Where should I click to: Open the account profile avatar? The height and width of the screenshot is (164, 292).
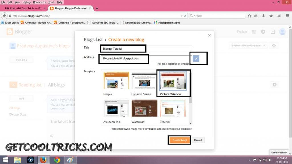tap(282, 32)
